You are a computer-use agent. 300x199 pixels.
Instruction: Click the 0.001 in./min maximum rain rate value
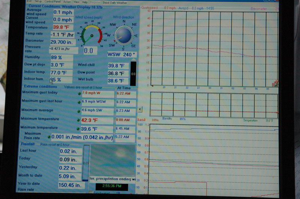pos(82,137)
